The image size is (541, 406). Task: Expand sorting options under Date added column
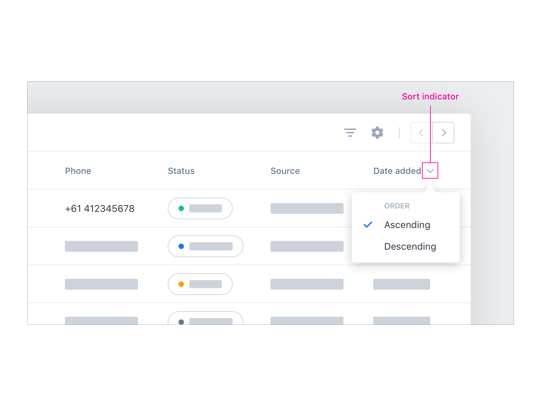(x=430, y=171)
